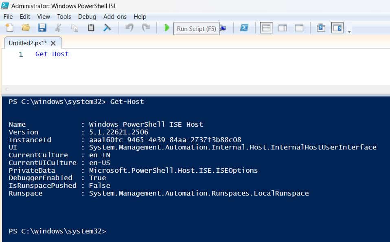Click the CurrentUICulture value en-US
This screenshot has height=242, width=390.
[x=99, y=163]
